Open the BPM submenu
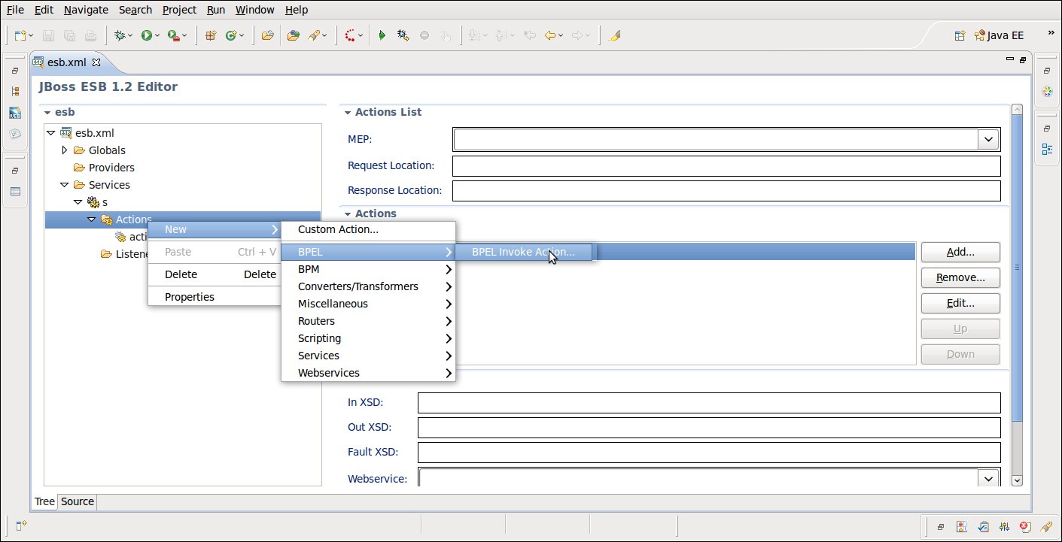This screenshot has width=1062, height=542. click(368, 269)
